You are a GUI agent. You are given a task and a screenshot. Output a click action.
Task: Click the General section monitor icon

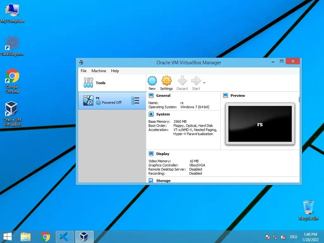151,96
